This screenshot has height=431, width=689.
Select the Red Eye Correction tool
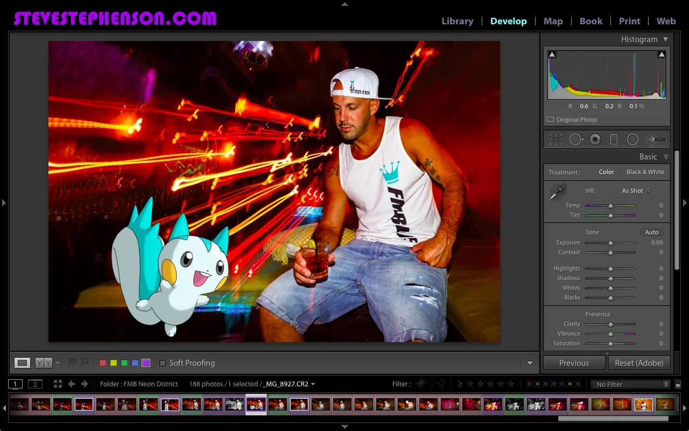point(595,140)
